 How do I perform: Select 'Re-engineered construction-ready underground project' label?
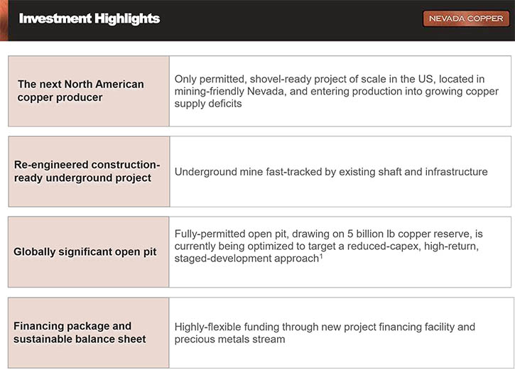pos(87,171)
